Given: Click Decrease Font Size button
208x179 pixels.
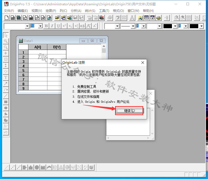Looking at the screenshot, I should 95,26.
